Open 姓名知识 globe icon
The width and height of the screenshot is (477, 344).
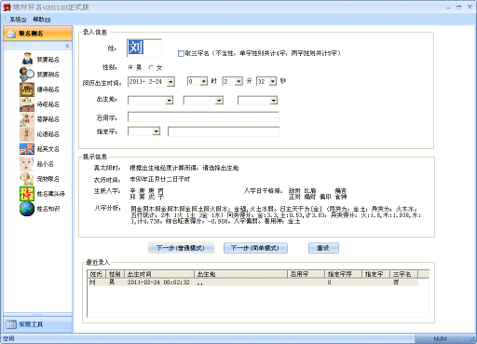coord(27,209)
